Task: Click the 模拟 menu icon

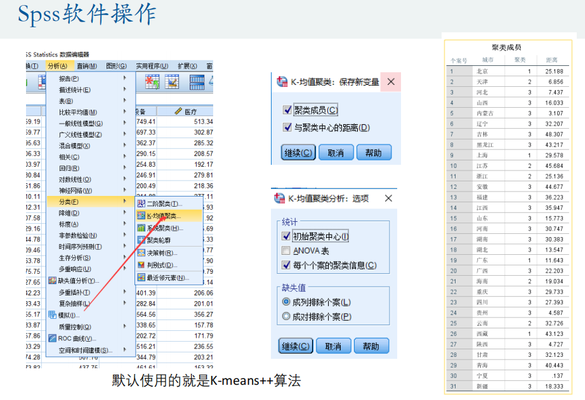Action: (x=52, y=315)
